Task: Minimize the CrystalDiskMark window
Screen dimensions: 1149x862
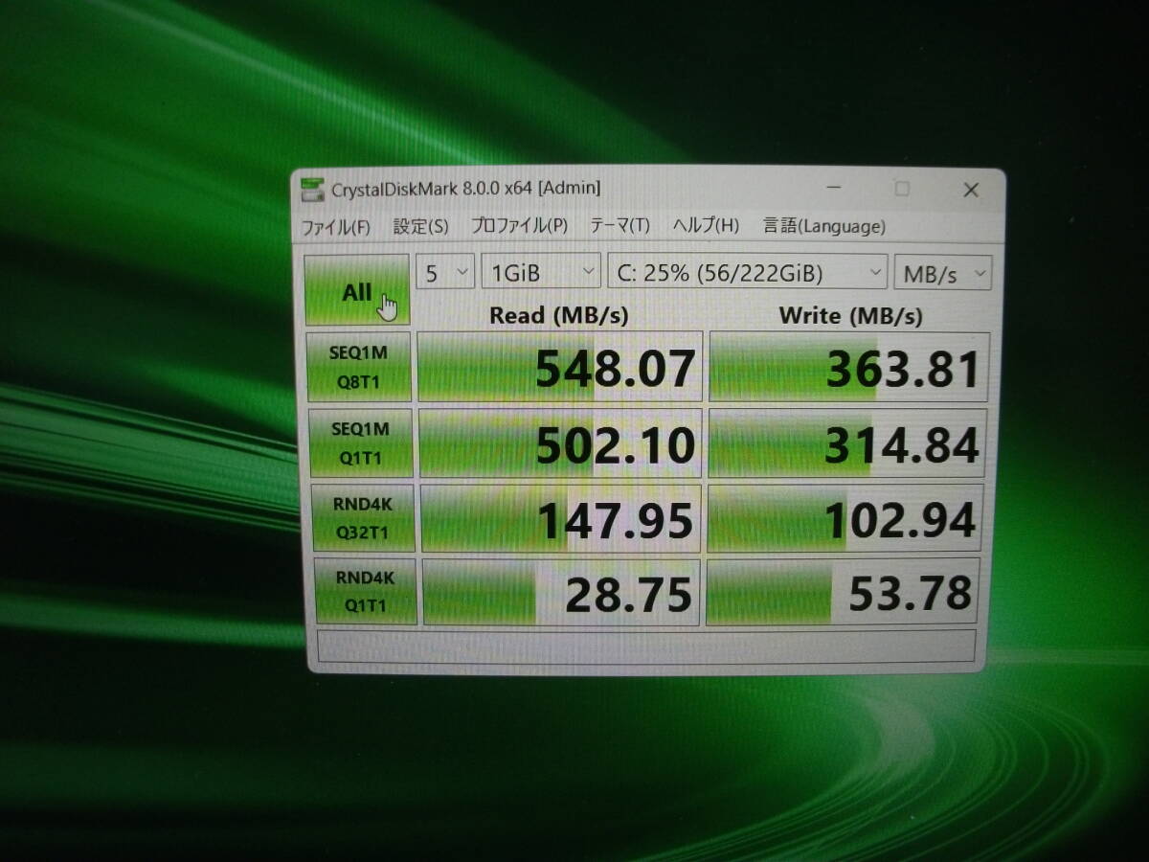Action: coord(836,190)
